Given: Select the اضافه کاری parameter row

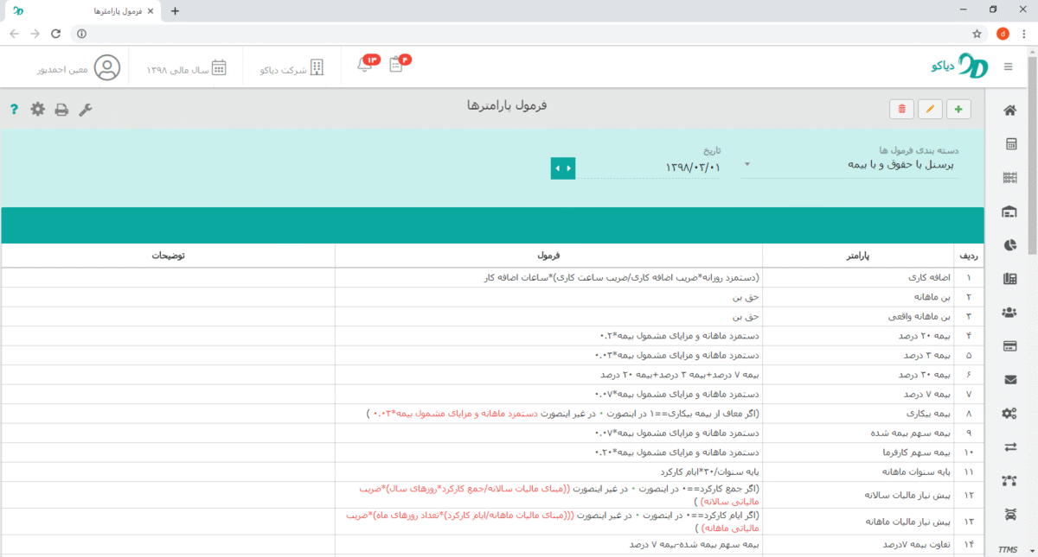Looking at the screenshot, I should tap(865, 278).
